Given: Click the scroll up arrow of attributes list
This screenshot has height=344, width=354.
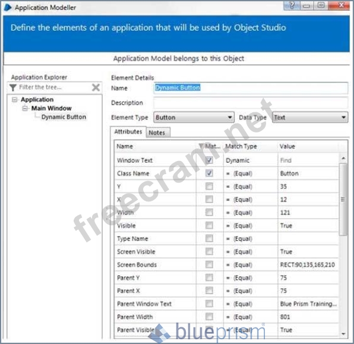Looking at the screenshot, I should point(343,158).
